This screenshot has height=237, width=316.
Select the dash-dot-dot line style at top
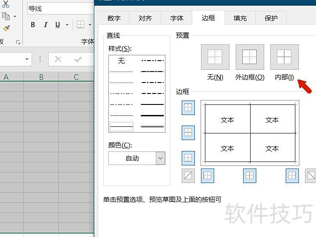[152, 61]
